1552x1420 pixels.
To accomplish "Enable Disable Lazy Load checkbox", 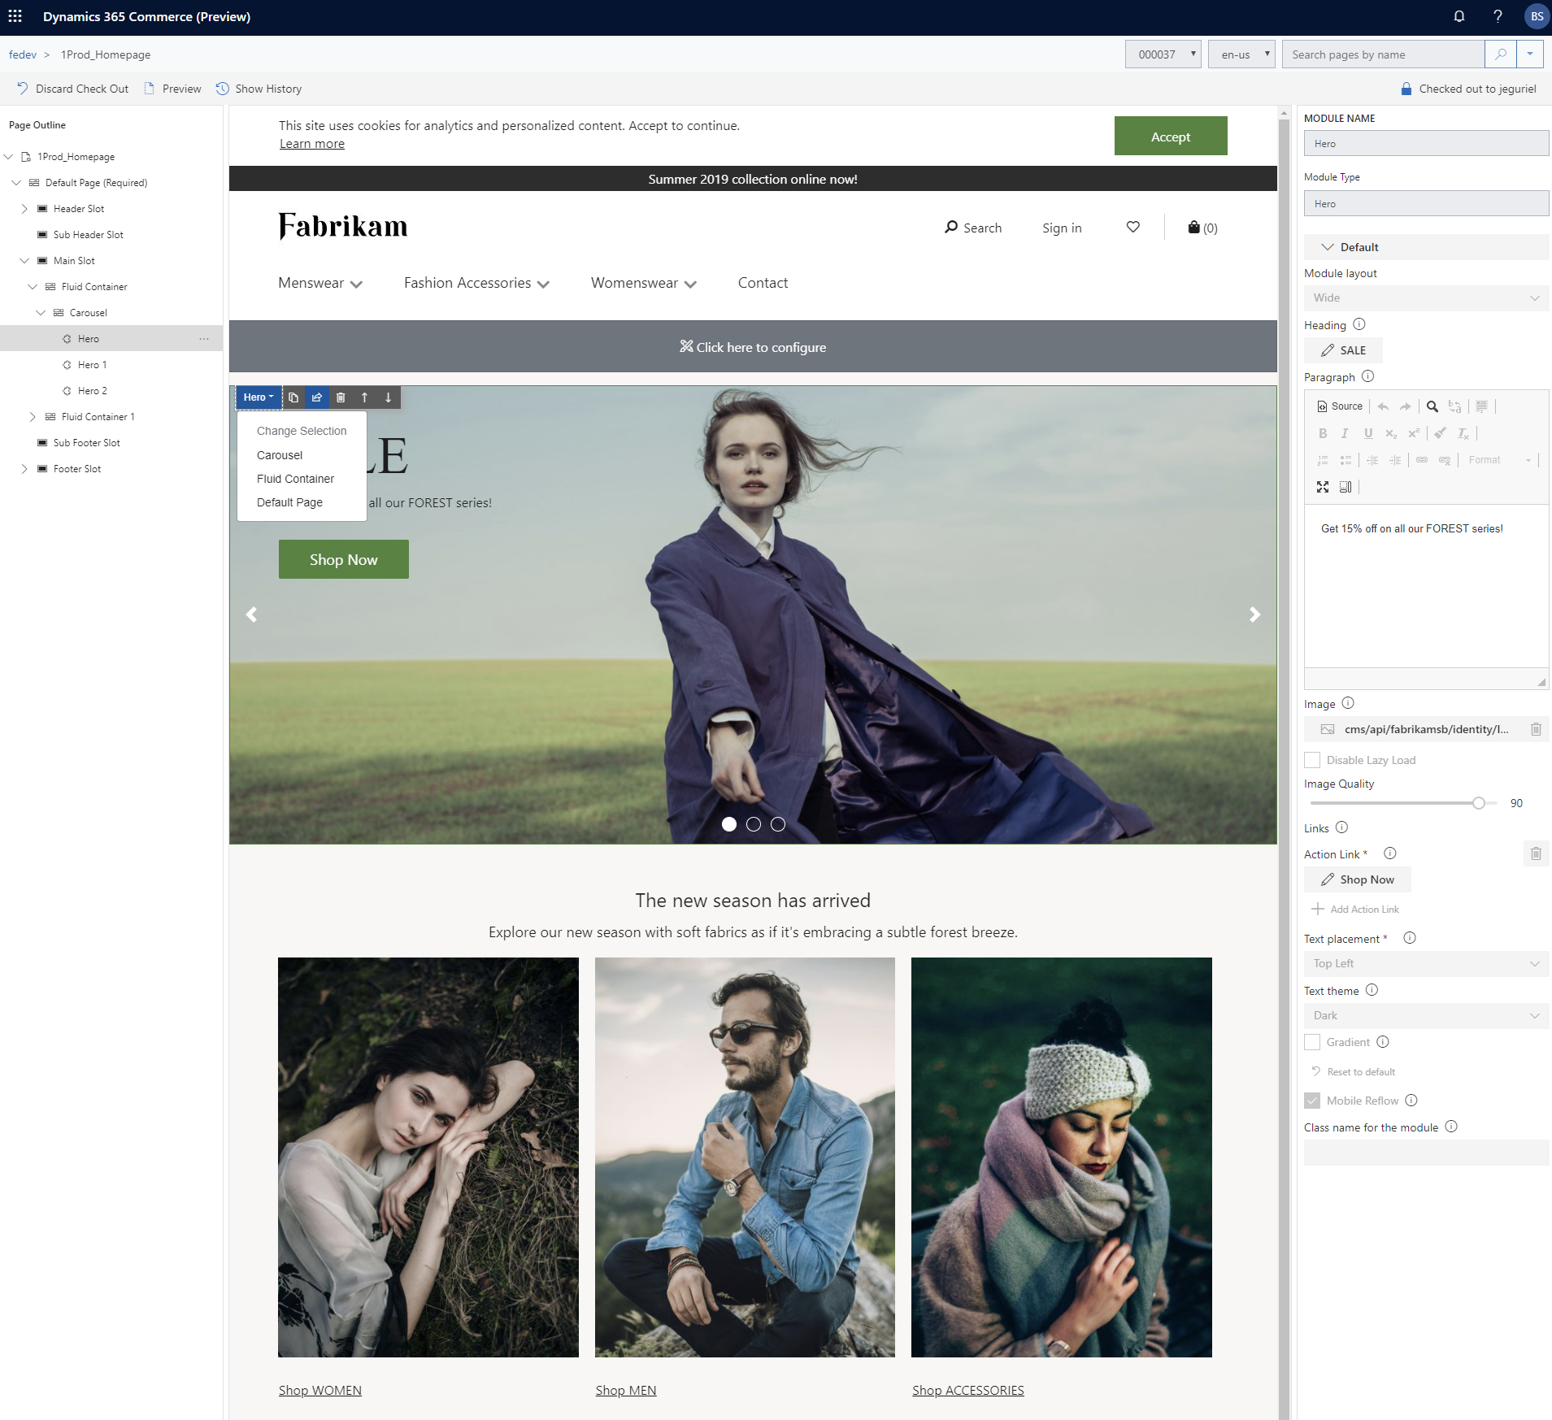I will (x=1312, y=760).
